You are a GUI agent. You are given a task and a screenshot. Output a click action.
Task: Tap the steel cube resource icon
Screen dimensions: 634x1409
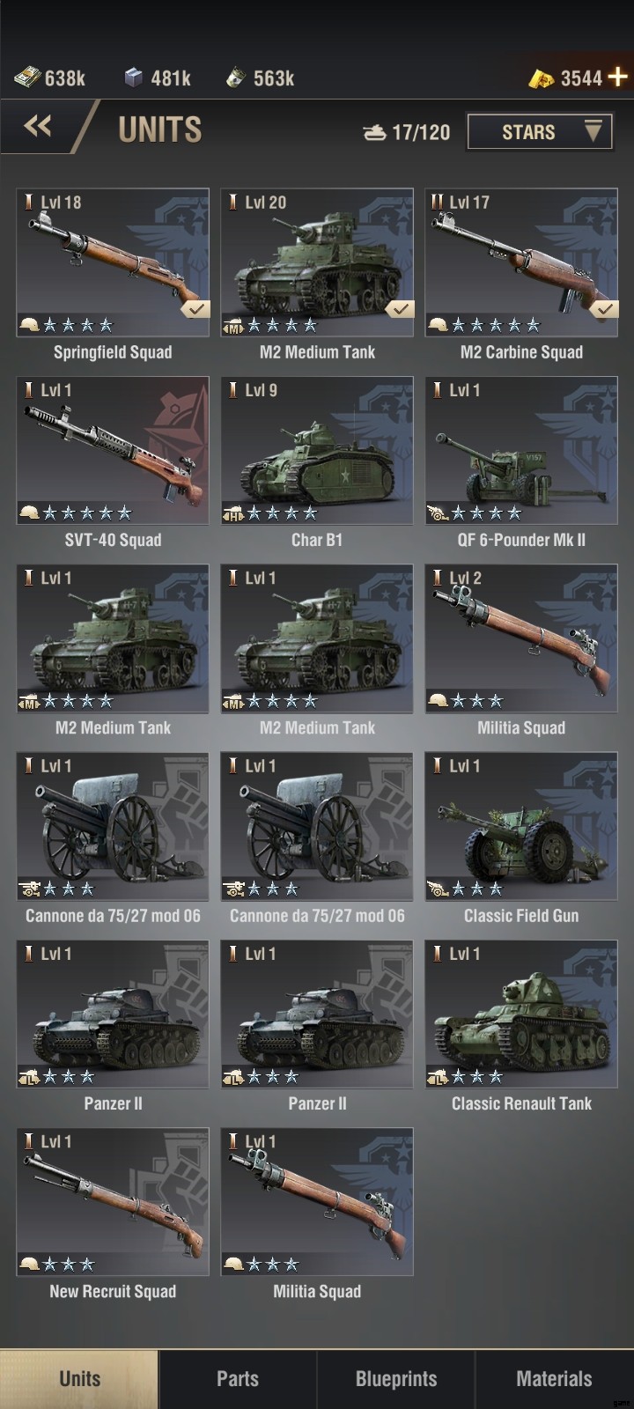click(133, 78)
